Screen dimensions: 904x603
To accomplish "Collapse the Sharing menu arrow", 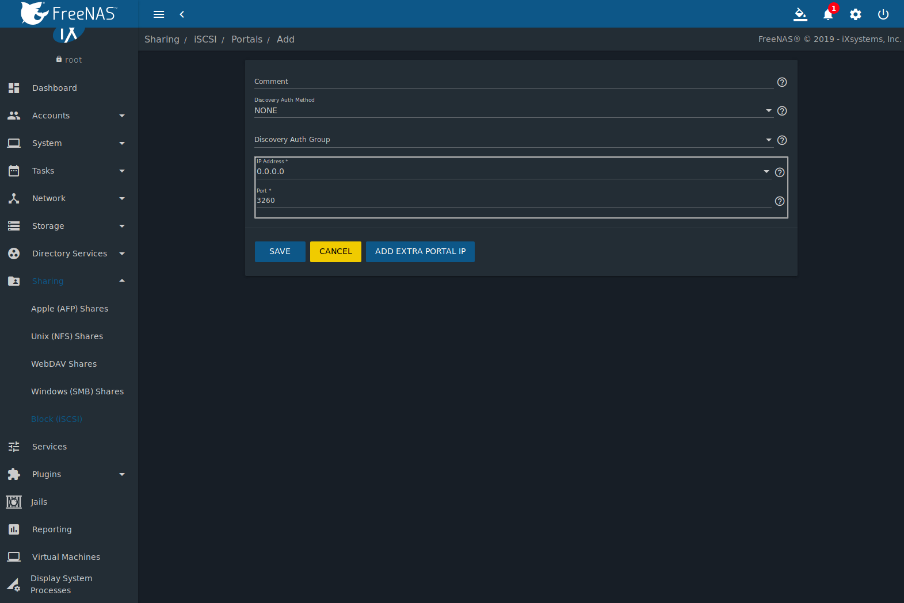I will click(x=122, y=281).
